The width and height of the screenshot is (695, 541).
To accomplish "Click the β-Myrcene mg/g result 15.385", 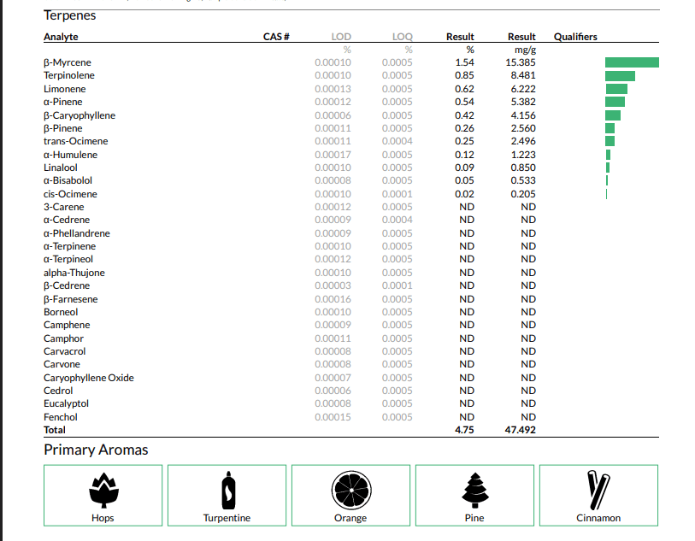I will click(521, 62).
